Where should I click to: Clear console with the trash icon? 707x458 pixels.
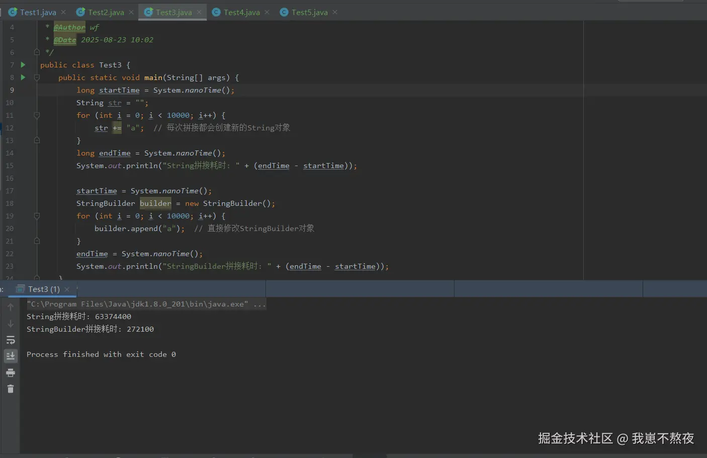[x=11, y=389]
